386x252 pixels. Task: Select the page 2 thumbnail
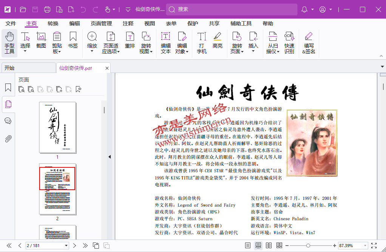coord(58,189)
